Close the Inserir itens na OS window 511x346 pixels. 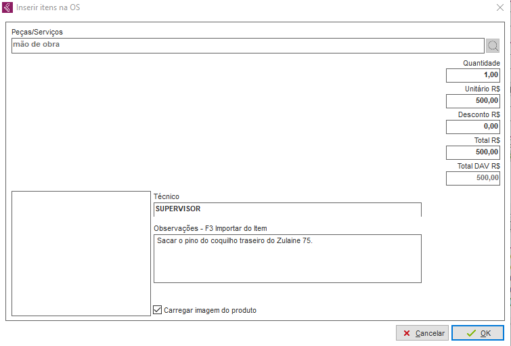tap(500, 7)
